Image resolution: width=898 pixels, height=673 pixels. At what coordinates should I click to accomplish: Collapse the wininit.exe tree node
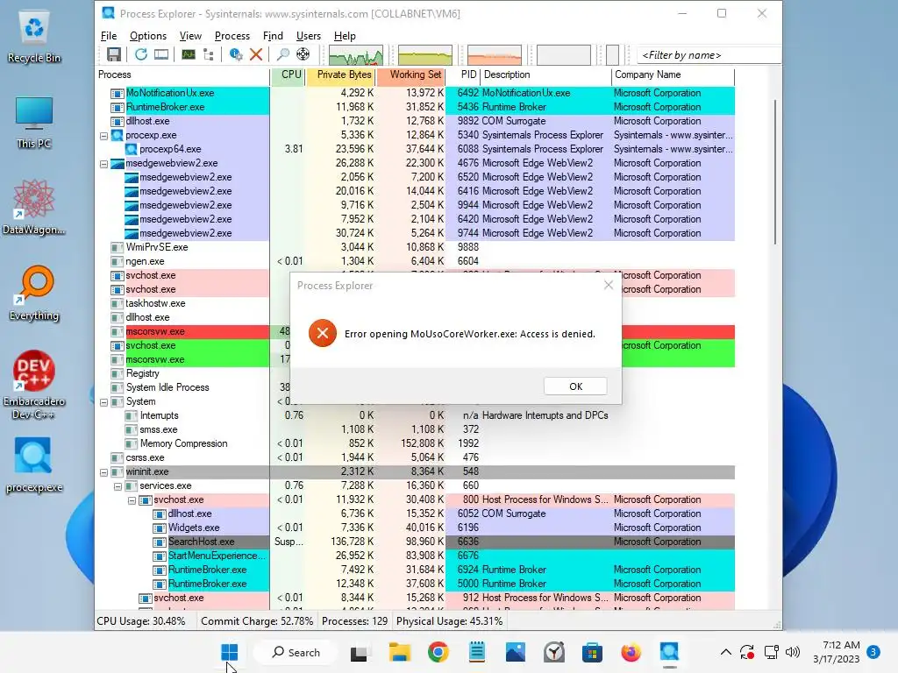coord(103,472)
